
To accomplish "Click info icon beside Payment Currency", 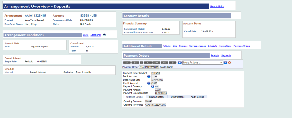I will 152,86.
